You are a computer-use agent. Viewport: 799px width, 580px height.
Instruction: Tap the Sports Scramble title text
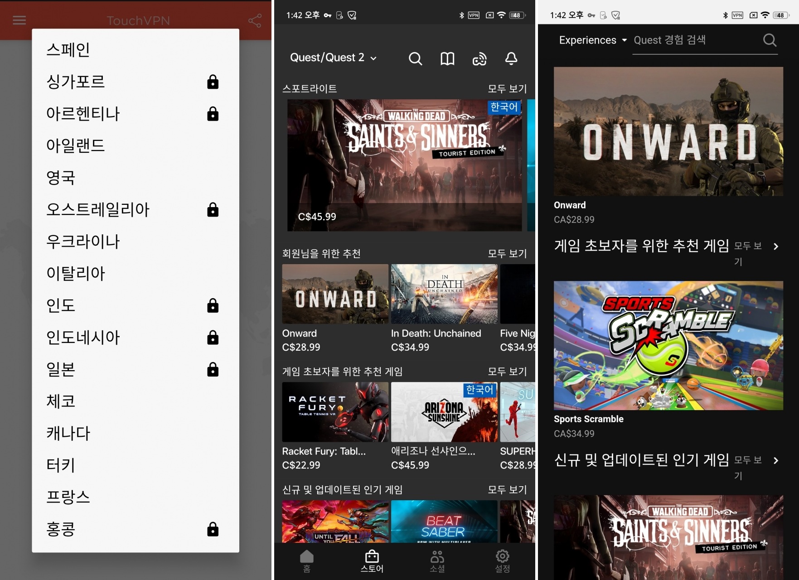(x=588, y=419)
